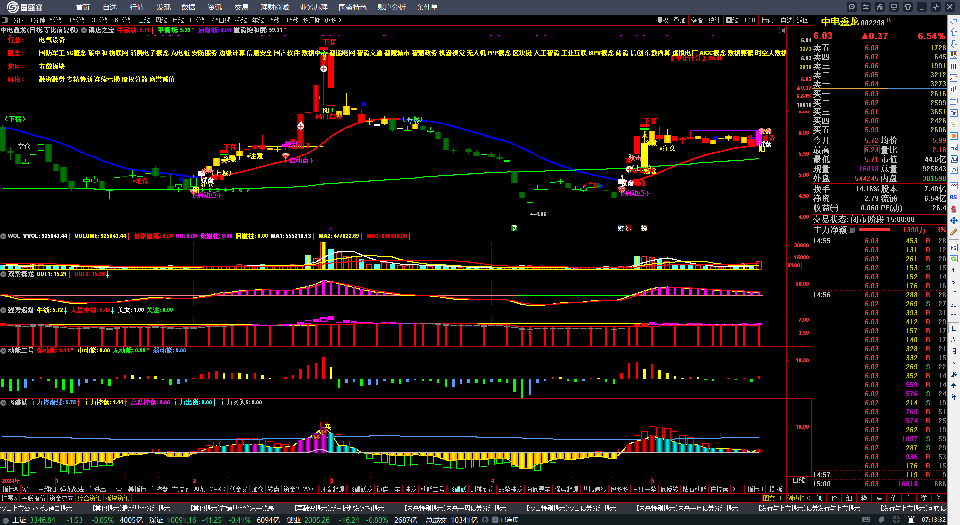Viewport: 960px width, 525px height.
Task: Click the zoom-out minus button under 日线
Action: pos(805,489)
